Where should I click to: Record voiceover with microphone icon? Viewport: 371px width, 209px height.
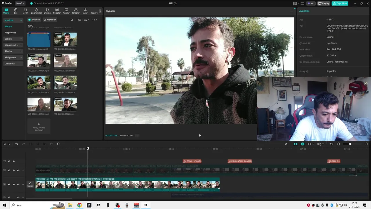coord(286,144)
